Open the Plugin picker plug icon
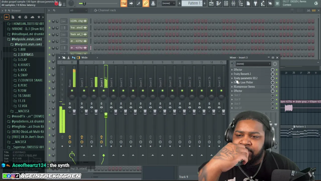This screenshot has width=321, height=181. [x=255, y=3]
